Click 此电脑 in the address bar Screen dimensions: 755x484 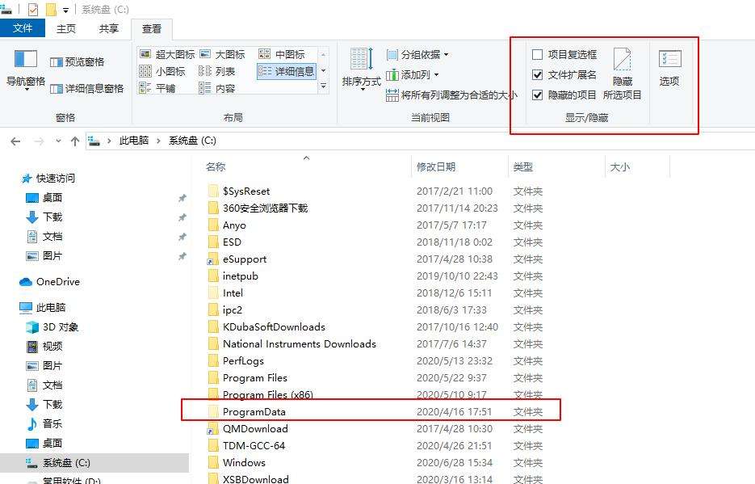134,141
